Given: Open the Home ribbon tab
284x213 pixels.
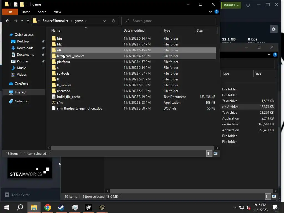Looking at the screenshot, I should click(x=26, y=12).
